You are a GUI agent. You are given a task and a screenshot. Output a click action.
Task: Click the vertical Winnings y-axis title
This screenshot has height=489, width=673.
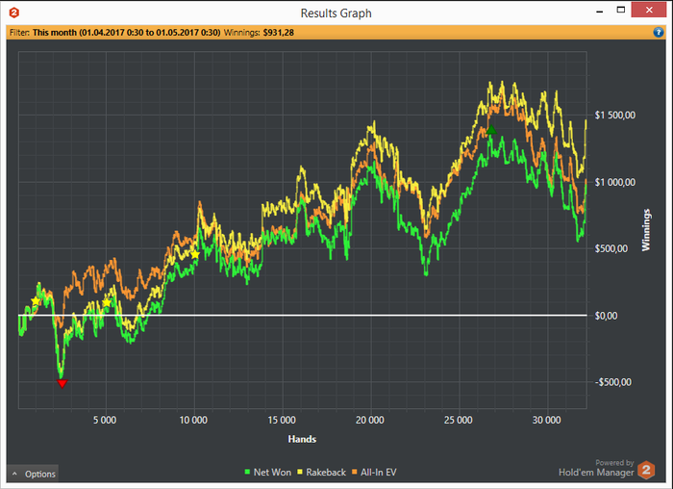[645, 230]
